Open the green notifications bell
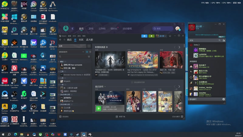The image size is (243, 137). (151, 36)
